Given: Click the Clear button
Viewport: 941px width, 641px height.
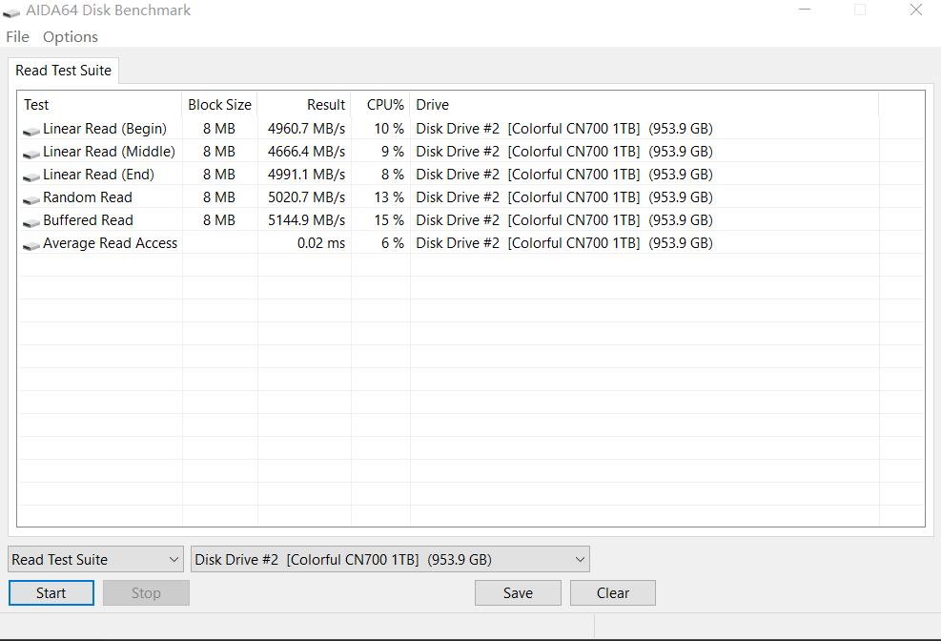Looking at the screenshot, I should [612, 592].
